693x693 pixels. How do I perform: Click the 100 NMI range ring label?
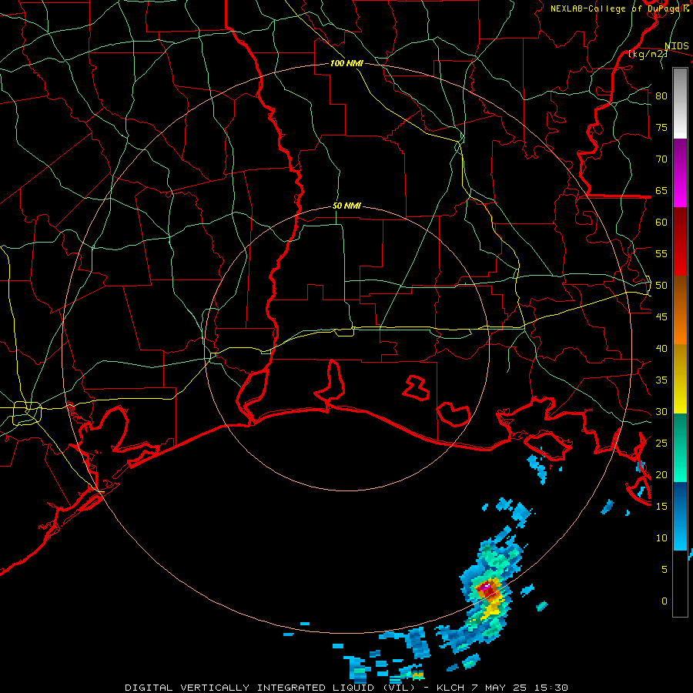click(x=346, y=63)
